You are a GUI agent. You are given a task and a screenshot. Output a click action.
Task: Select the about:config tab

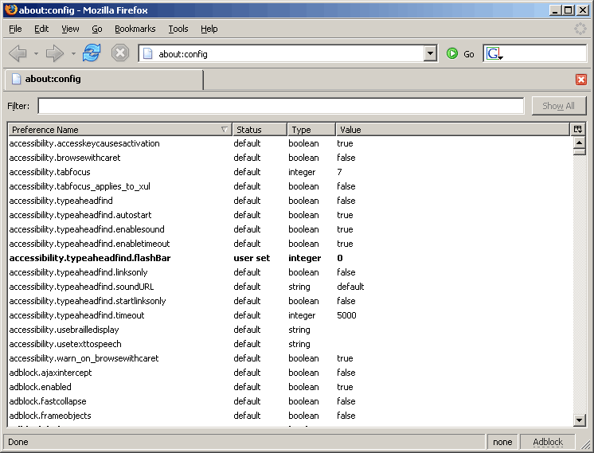(x=104, y=79)
